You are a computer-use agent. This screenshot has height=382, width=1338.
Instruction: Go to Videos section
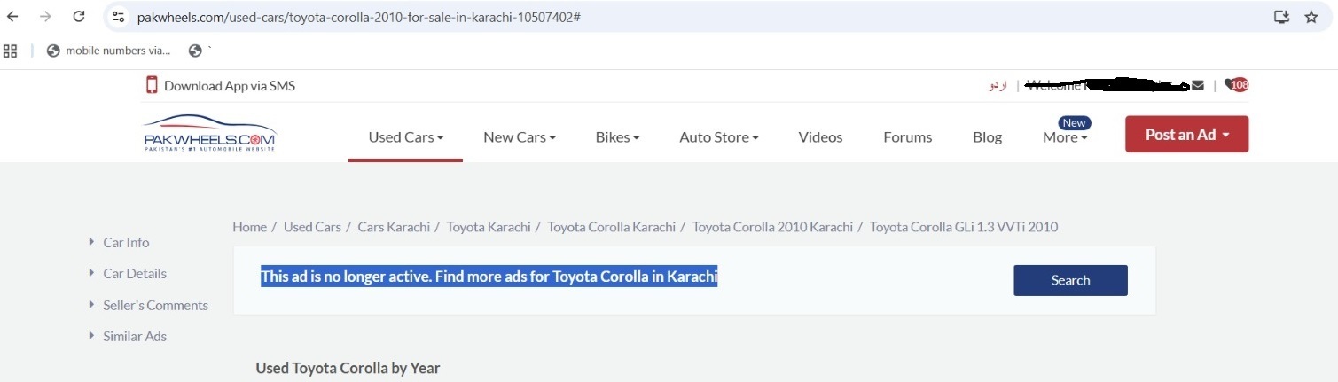(x=820, y=137)
